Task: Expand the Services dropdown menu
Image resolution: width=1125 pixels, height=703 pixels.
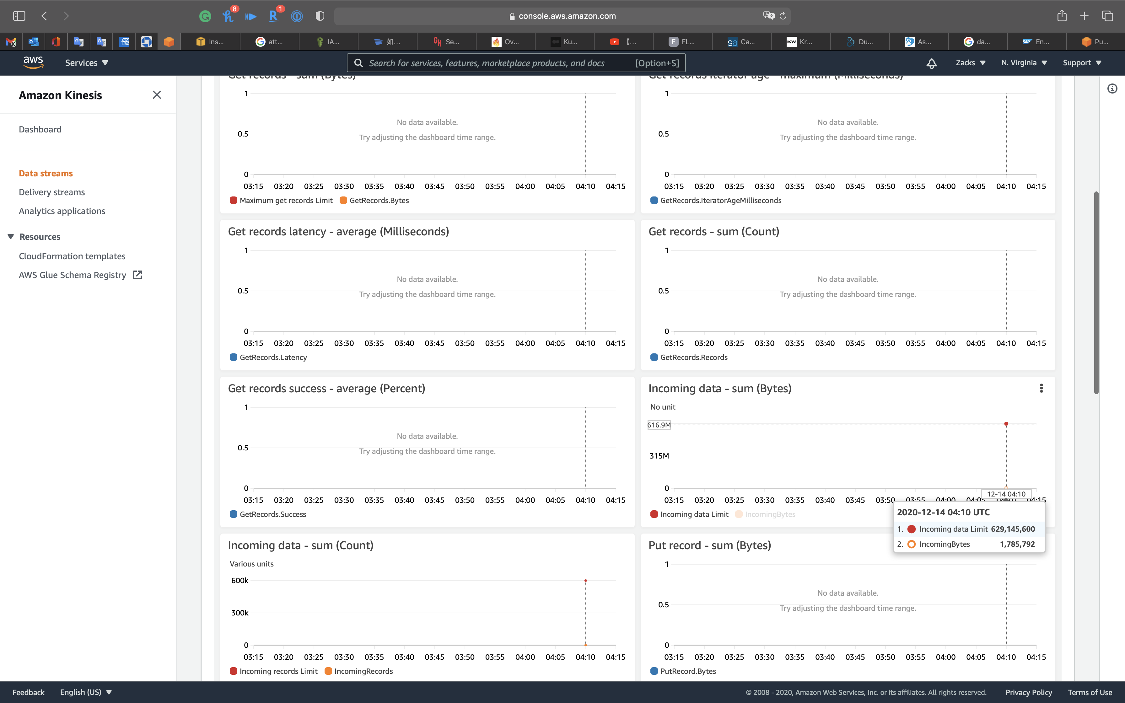Action: tap(86, 63)
